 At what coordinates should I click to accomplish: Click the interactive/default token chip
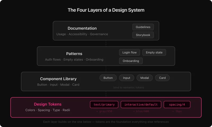tap(141, 105)
